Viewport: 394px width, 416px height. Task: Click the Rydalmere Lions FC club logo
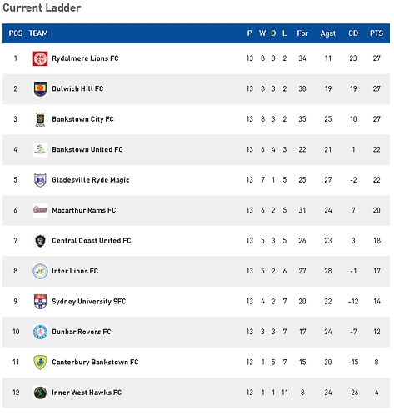pyautogui.click(x=40, y=58)
